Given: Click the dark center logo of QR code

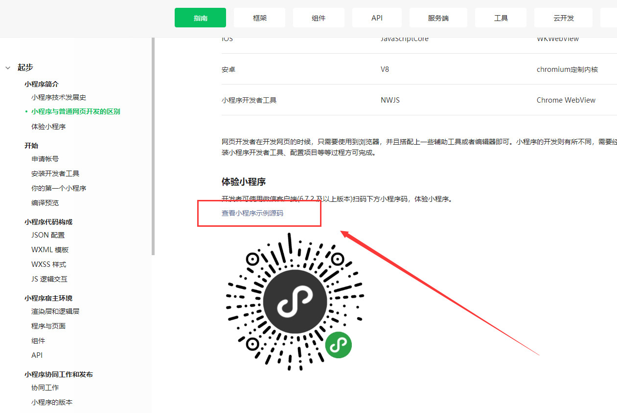Looking at the screenshot, I should pyautogui.click(x=295, y=301).
